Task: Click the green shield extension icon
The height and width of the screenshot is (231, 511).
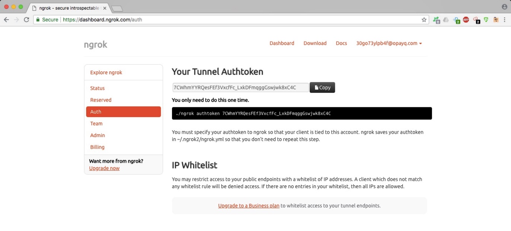Action: tap(486, 20)
